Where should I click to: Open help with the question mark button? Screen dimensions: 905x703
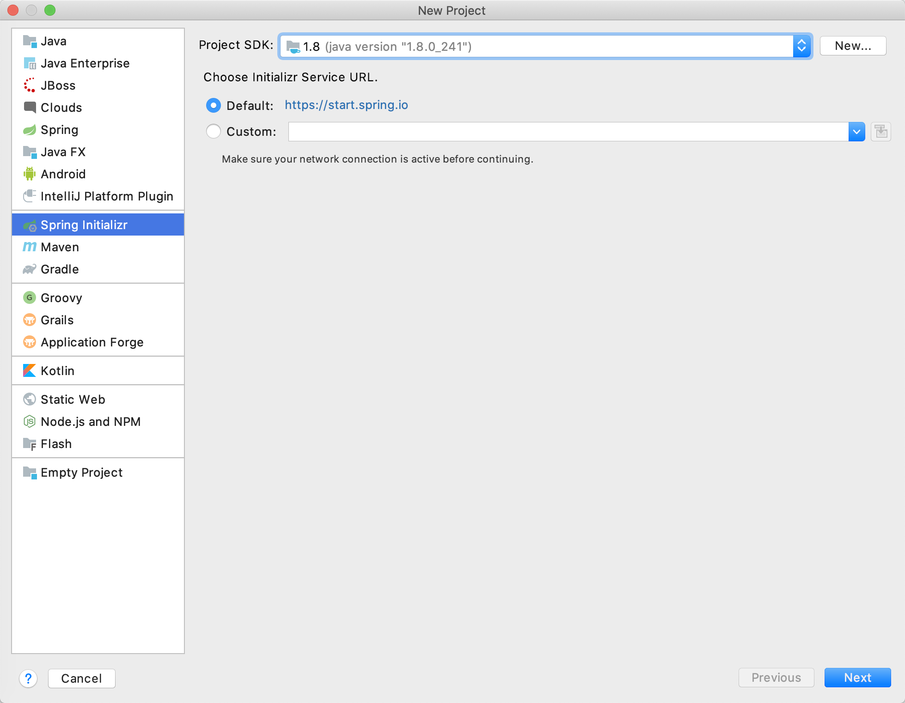click(x=28, y=678)
